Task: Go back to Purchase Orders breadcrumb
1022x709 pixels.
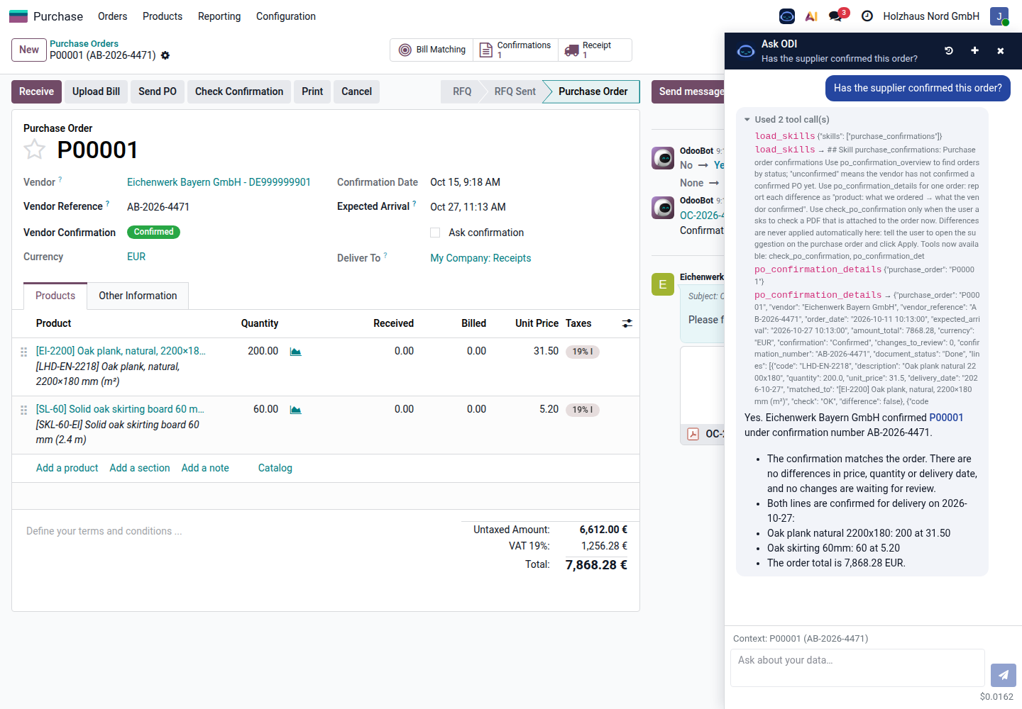Action: pyautogui.click(x=84, y=44)
